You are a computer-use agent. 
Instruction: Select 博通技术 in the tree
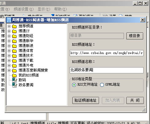click(x=26, y=56)
